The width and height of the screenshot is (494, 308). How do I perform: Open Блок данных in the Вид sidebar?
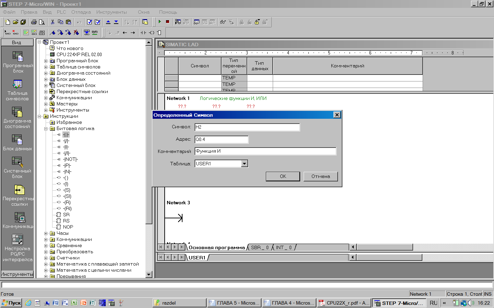[18, 142]
